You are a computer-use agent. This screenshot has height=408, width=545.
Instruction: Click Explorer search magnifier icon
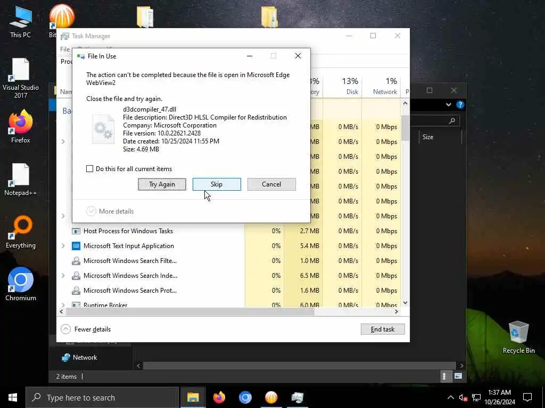pos(452,121)
